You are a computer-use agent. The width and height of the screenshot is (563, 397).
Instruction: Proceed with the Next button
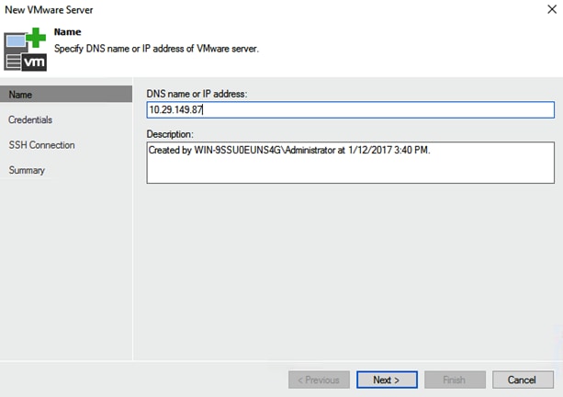(x=387, y=380)
